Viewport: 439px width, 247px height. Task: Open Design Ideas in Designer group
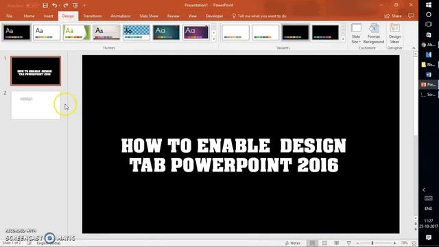tap(395, 34)
